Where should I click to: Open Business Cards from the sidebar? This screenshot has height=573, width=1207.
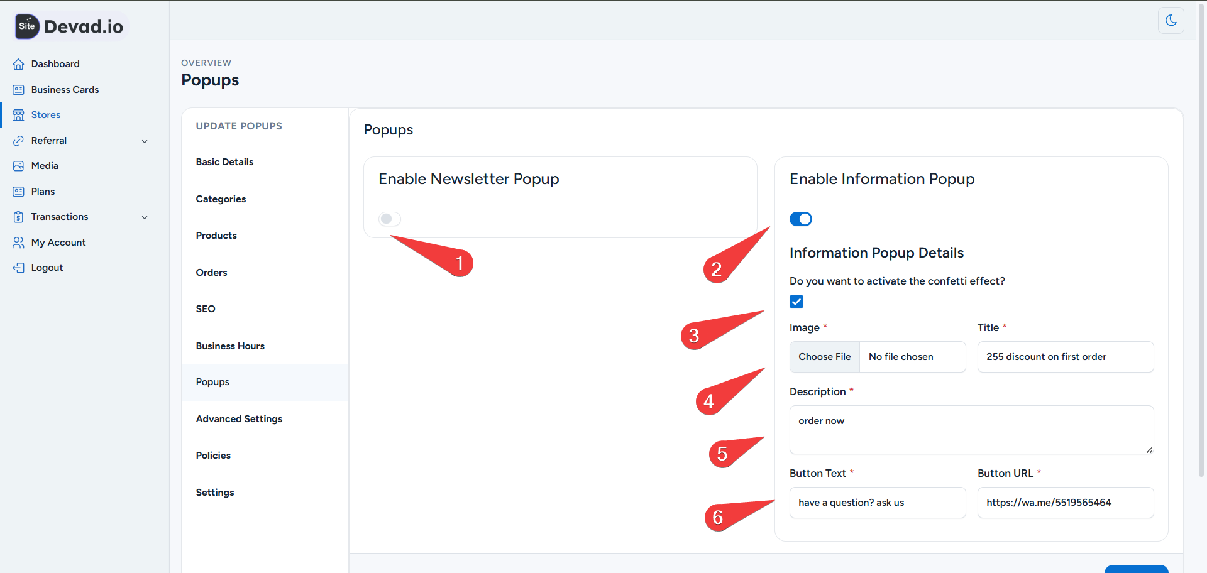(19, 89)
